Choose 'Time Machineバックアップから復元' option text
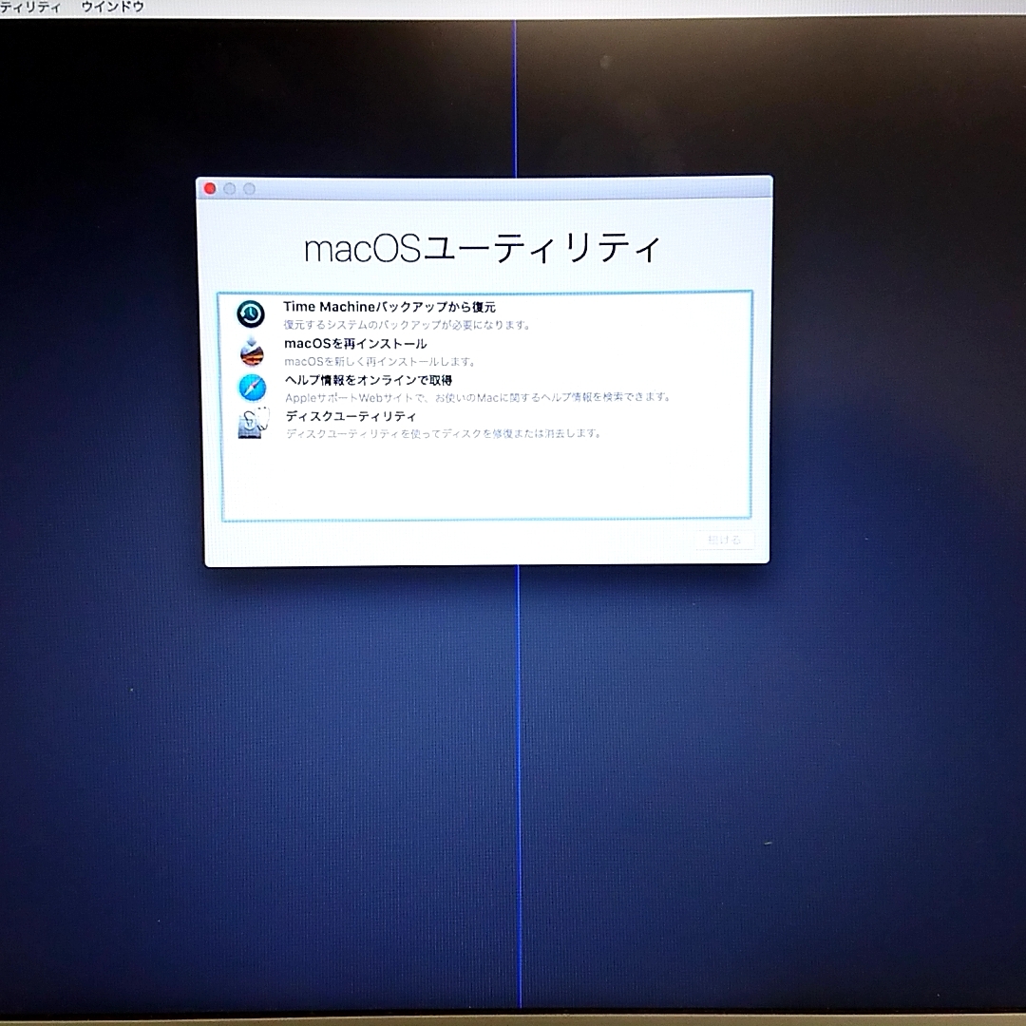The width and height of the screenshot is (1026, 1026). (389, 307)
